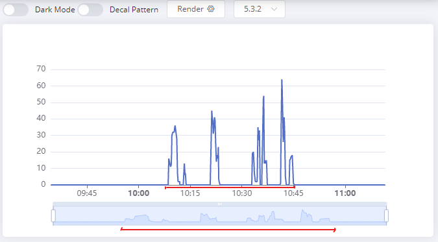Click the Render button
This screenshot has width=438, height=242.
coord(196,9)
